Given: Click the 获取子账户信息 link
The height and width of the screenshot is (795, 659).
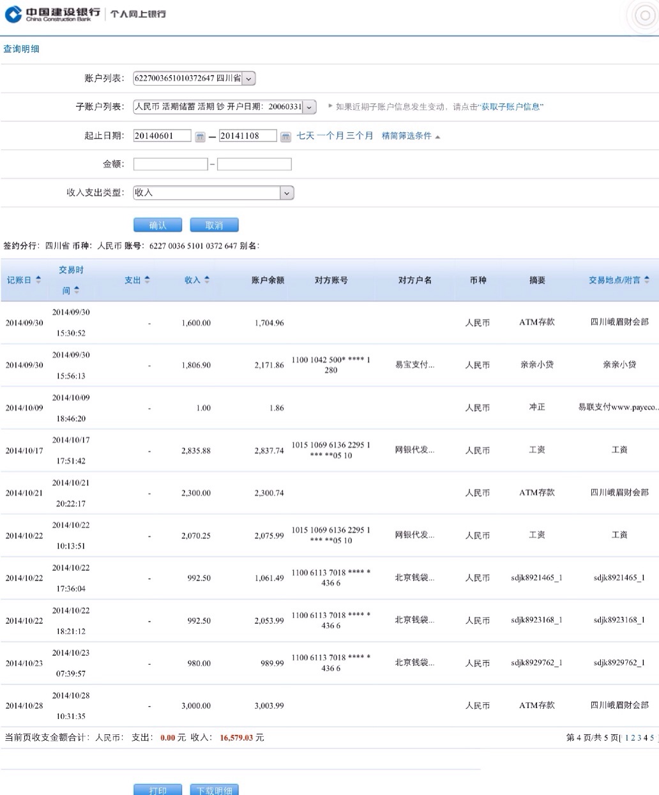Looking at the screenshot, I should click(510, 107).
